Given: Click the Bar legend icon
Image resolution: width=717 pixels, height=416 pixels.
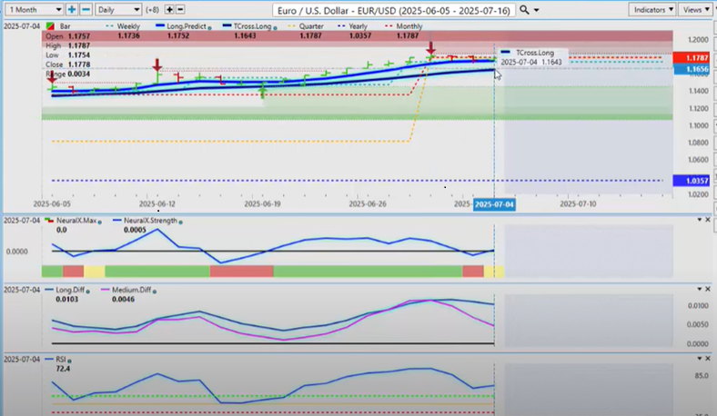Looking at the screenshot, I should pyautogui.click(x=48, y=27).
